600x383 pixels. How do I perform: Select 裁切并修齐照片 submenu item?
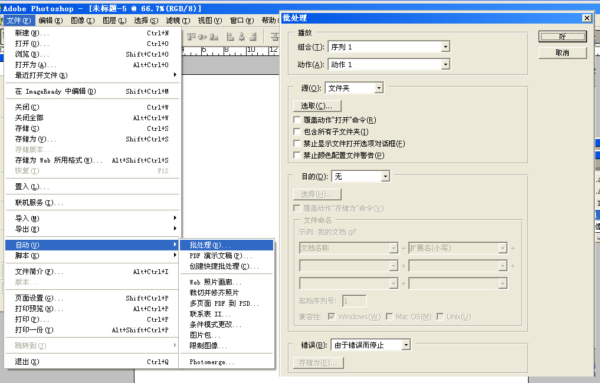coord(227,293)
